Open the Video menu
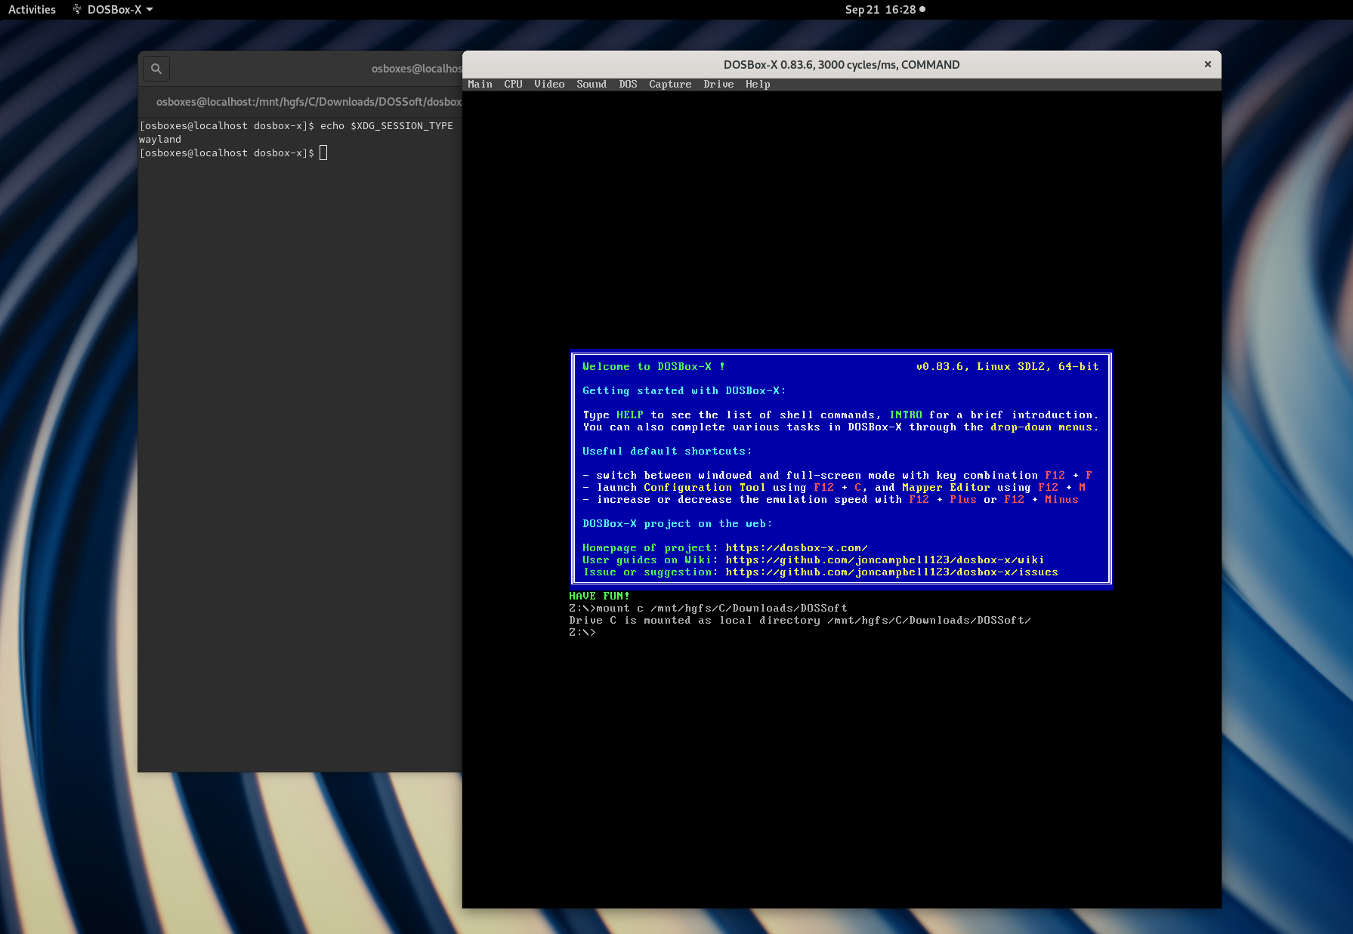 [x=549, y=84]
